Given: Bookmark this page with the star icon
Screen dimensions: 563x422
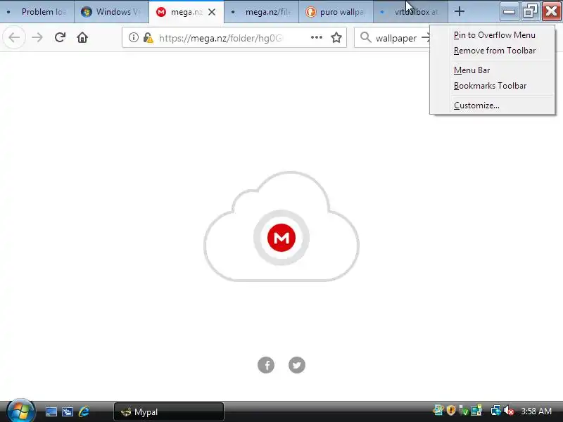Looking at the screenshot, I should (336, 37).
